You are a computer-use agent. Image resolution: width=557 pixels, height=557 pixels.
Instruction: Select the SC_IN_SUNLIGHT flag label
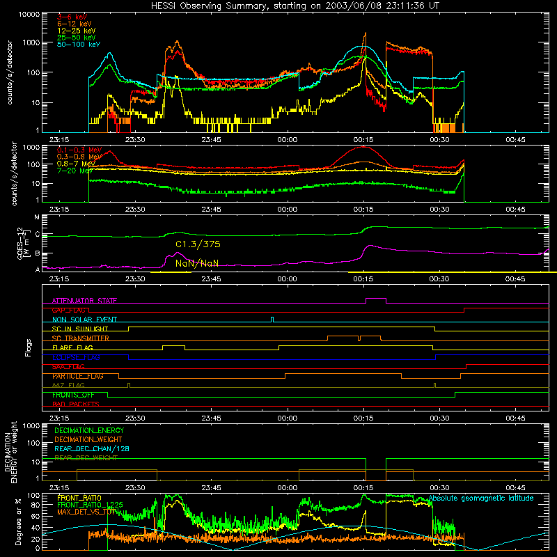coord(80,329)
